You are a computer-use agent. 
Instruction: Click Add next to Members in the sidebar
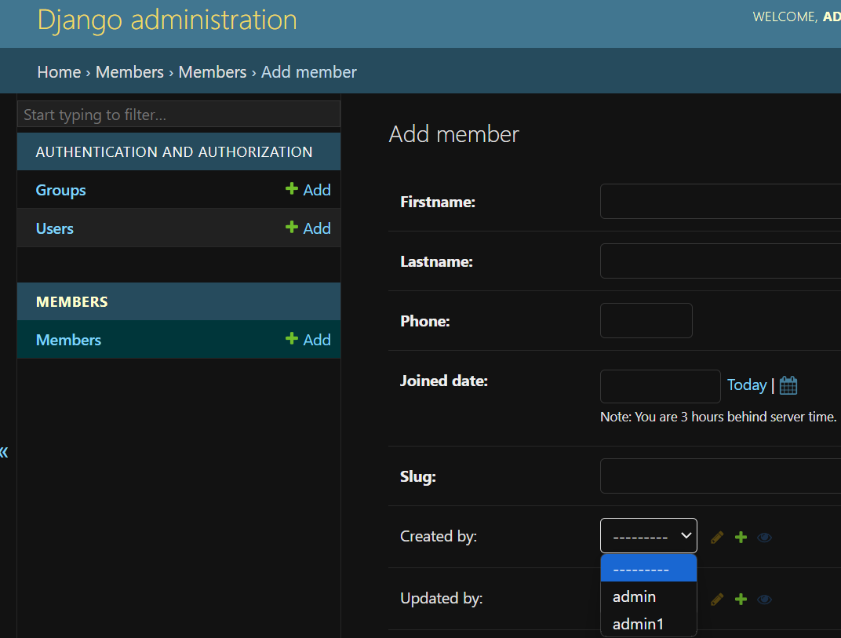pyautogui.click(x=308, y=340)
